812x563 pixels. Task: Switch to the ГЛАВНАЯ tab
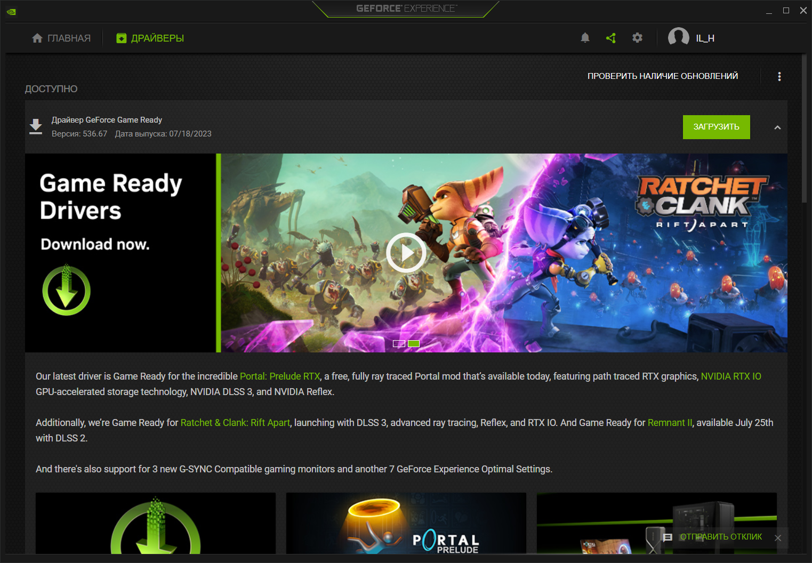tap(61, 38)
